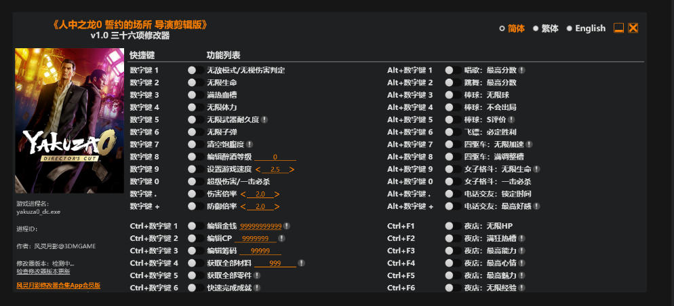Open 风灵月影修改器合集App会员版 link
This screenshot has width=674, height=306.
[x=58, y=285]
